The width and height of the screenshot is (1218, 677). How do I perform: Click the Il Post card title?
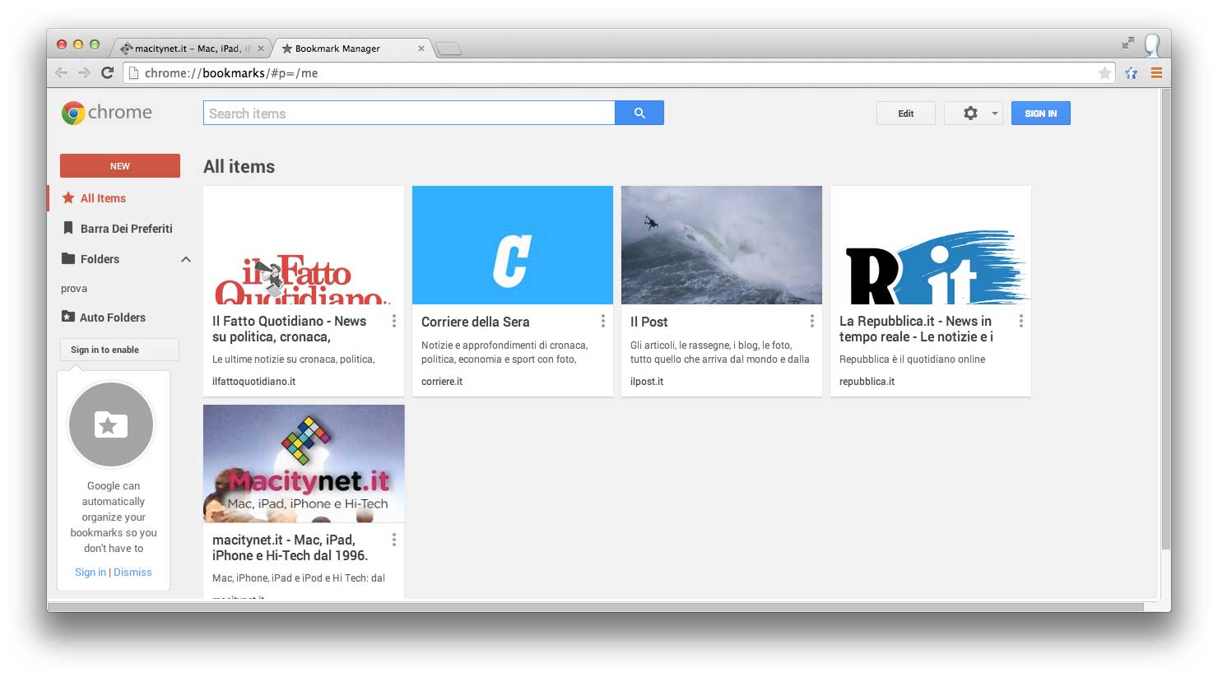649,322
